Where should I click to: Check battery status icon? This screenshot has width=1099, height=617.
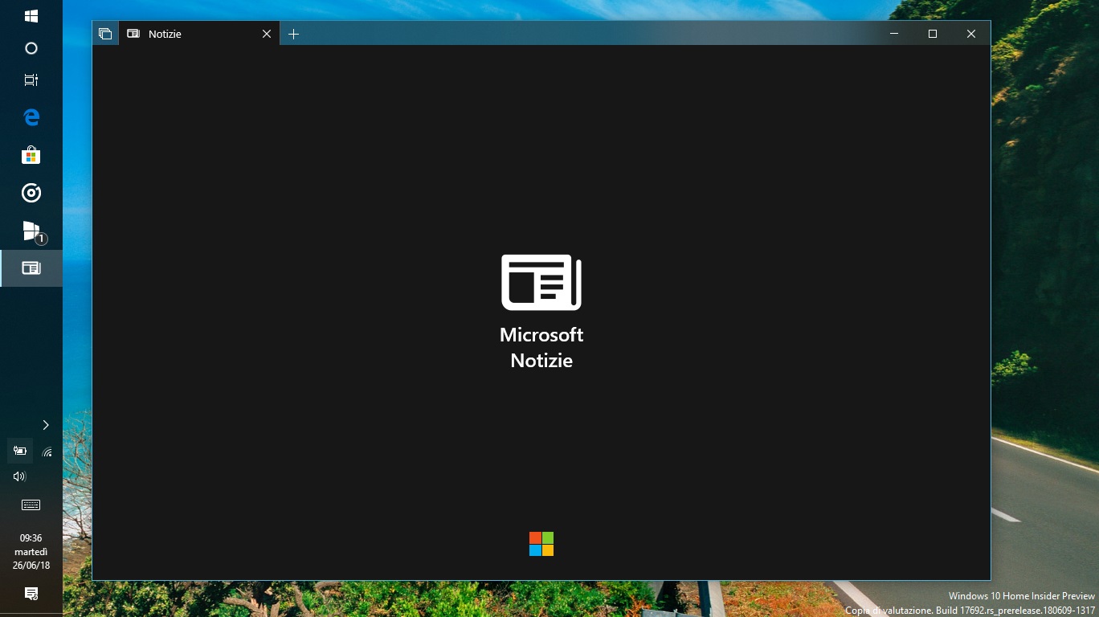20,452
